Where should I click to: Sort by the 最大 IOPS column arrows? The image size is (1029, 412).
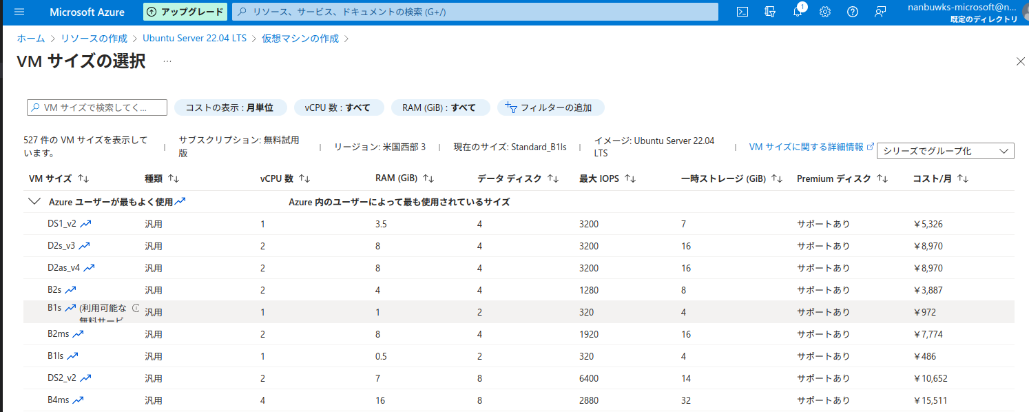[x=630, y=178]
